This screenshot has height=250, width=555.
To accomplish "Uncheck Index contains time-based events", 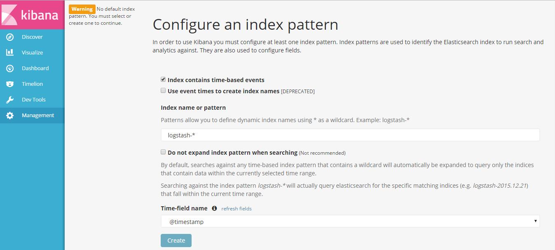I will pos(163,80).
